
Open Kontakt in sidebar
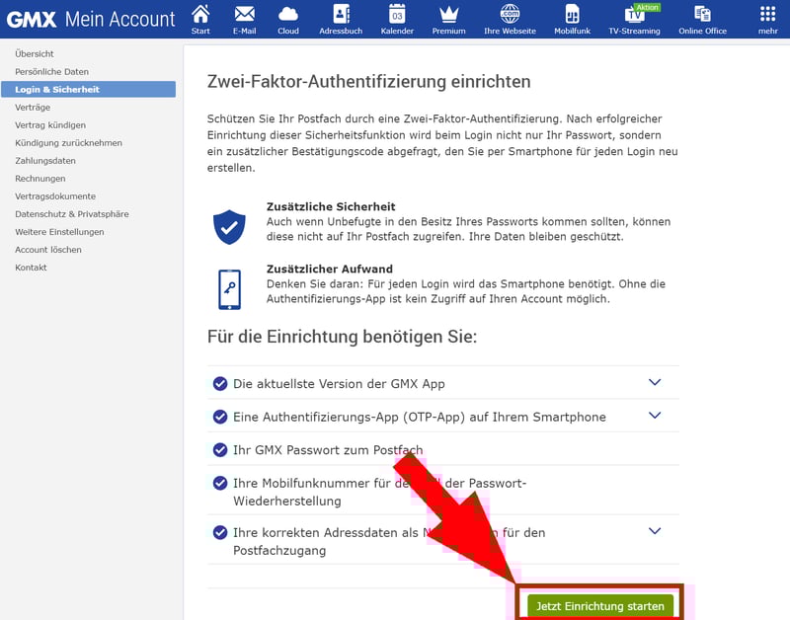click(x=31, y=268)
